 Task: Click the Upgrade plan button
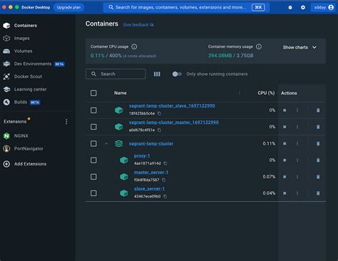(68, 7)
